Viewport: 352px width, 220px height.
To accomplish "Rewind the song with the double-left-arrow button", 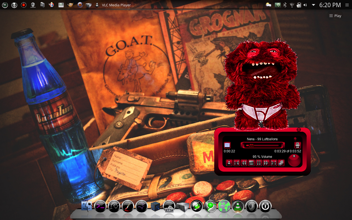I will (x=244, y=163).
